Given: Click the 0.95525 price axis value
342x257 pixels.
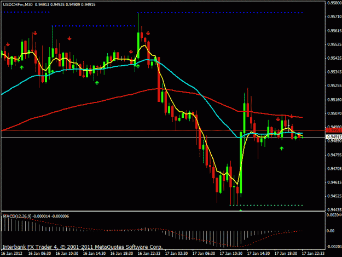Looking at the screenshot, I should click(334, 44).
